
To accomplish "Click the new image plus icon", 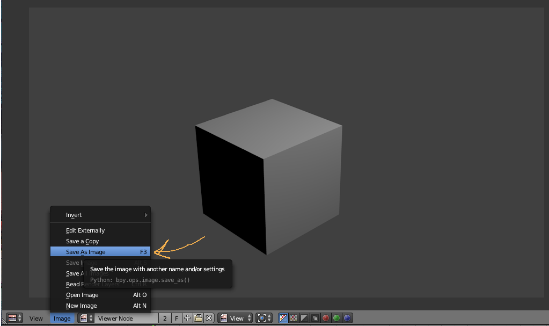I will (187, 318).
